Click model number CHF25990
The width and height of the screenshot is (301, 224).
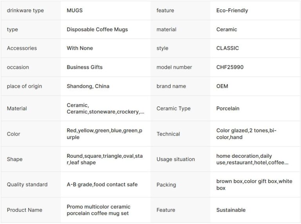[x=230, y=67]
